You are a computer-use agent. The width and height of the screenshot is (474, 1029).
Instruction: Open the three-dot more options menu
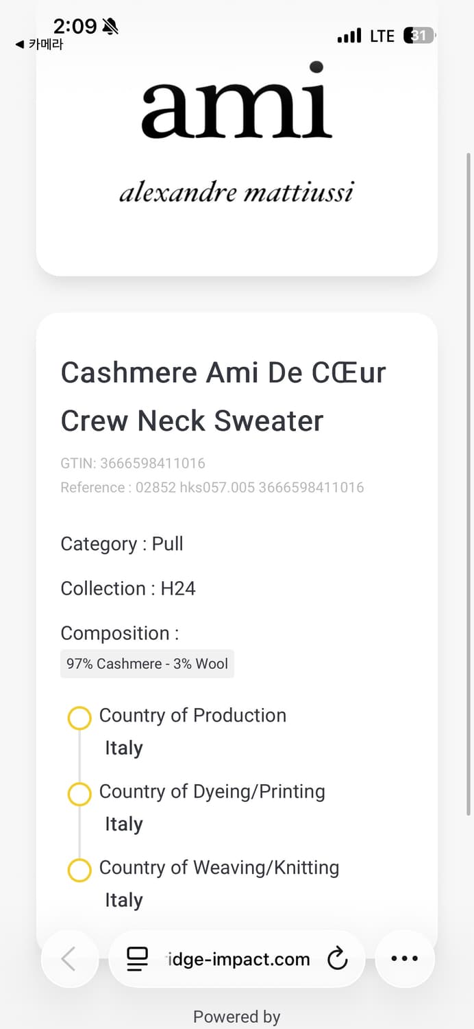point(405,958)
